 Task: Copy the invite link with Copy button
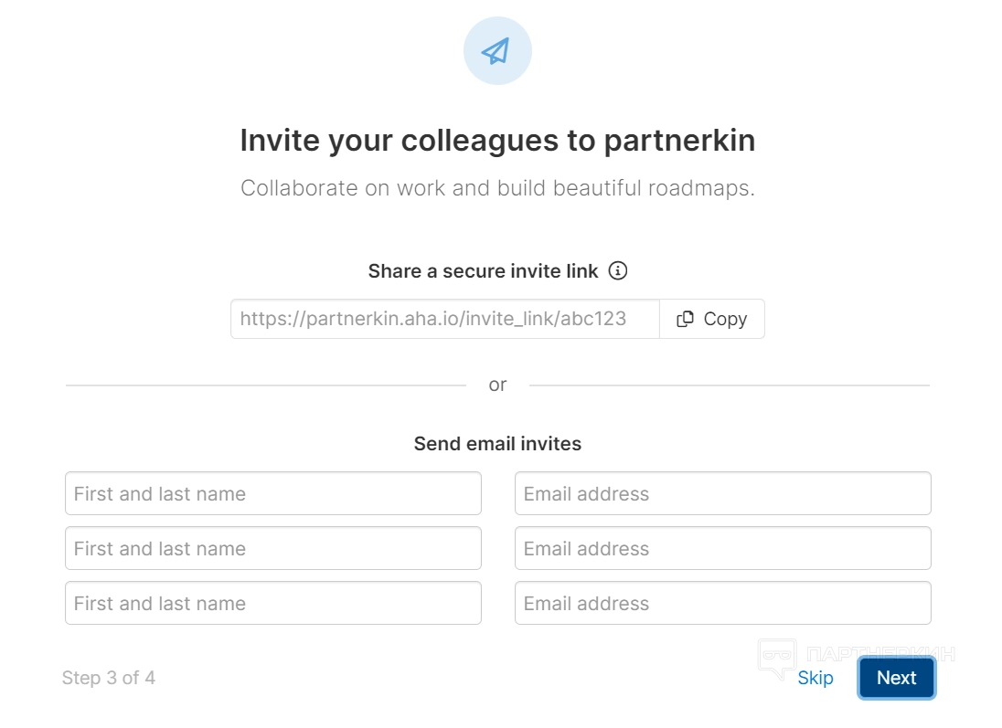point(712,319)
